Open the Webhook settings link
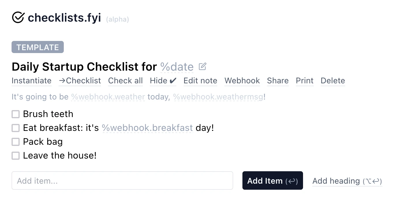 (x=242, y=81)
